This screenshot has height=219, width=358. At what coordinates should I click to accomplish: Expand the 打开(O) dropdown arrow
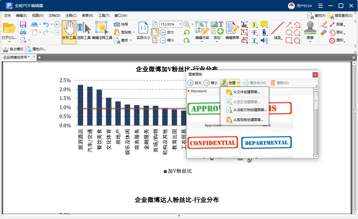coord(9,42)
